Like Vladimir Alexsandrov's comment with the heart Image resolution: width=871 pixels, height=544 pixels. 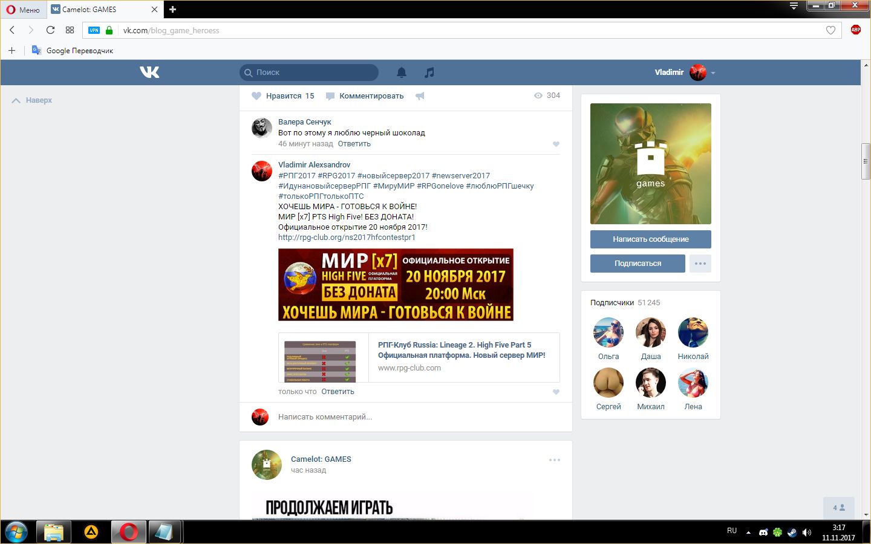pyautogui.click(x=556, y=392)
